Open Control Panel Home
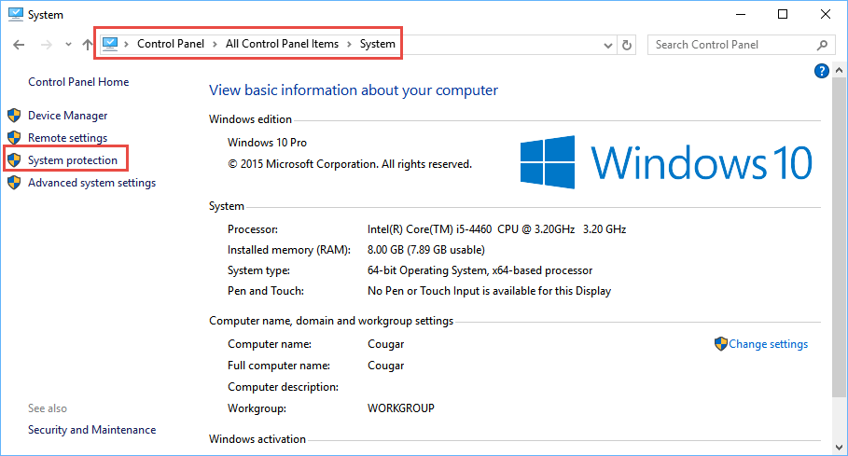Viewport: 848px width, 456px height. click(78, 81)
